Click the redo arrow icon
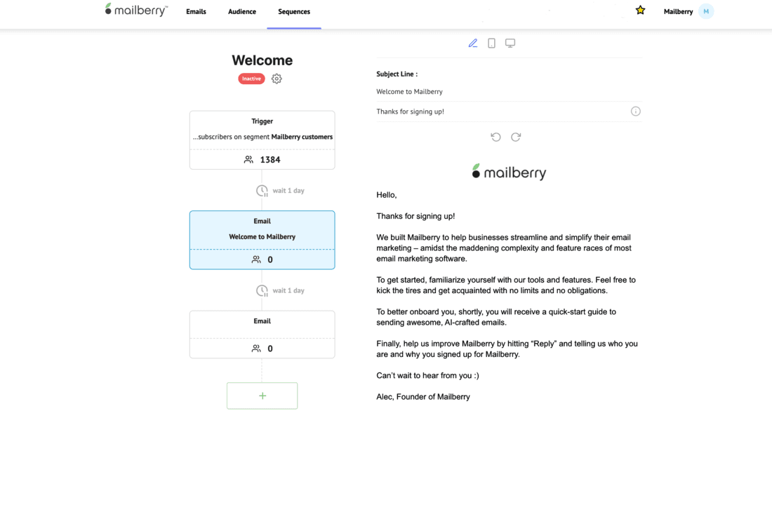772x507 pixels. 516,137
